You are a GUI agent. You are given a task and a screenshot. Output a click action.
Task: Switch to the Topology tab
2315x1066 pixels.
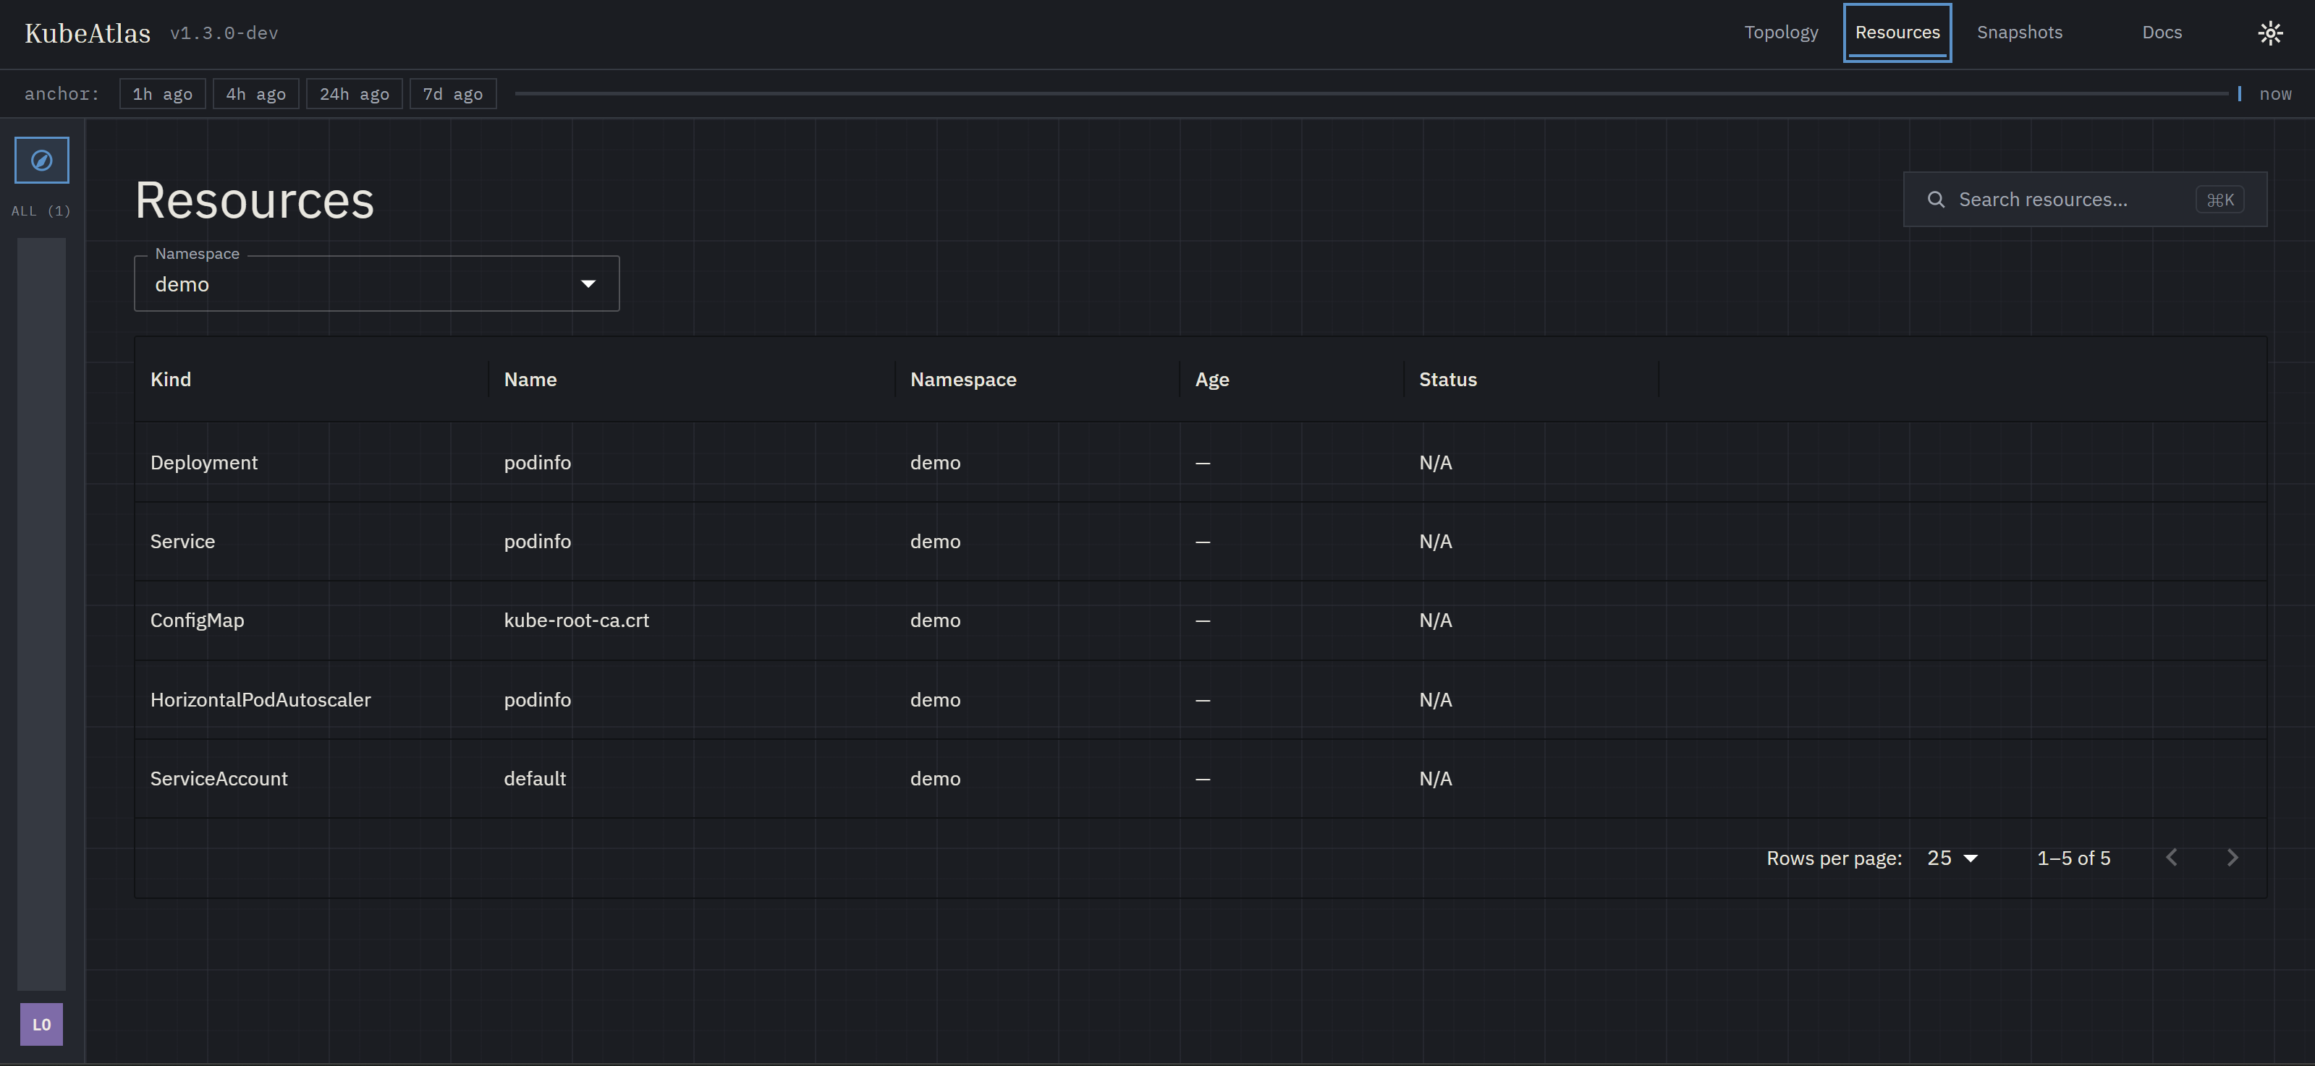1781,33
